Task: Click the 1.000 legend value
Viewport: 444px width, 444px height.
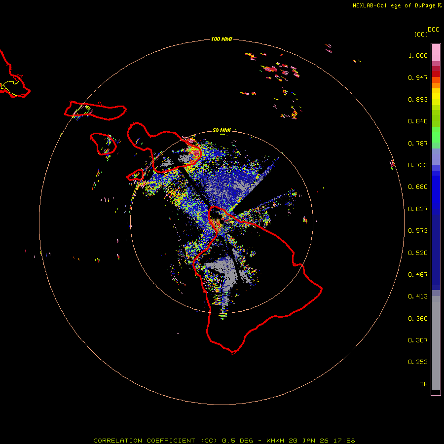Action: [418, 55]
